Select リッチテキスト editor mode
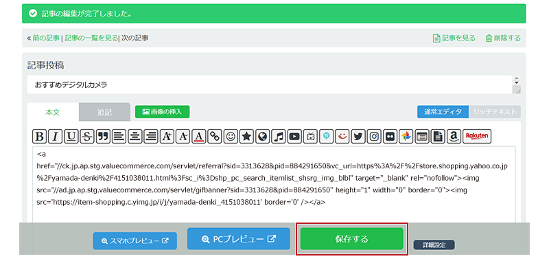This screenshot has width=549, height=261. point(495,112)
